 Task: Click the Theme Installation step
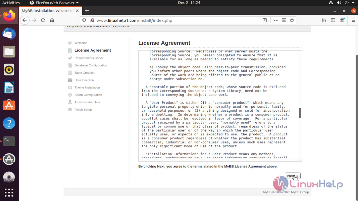click(x=87, y=87)
